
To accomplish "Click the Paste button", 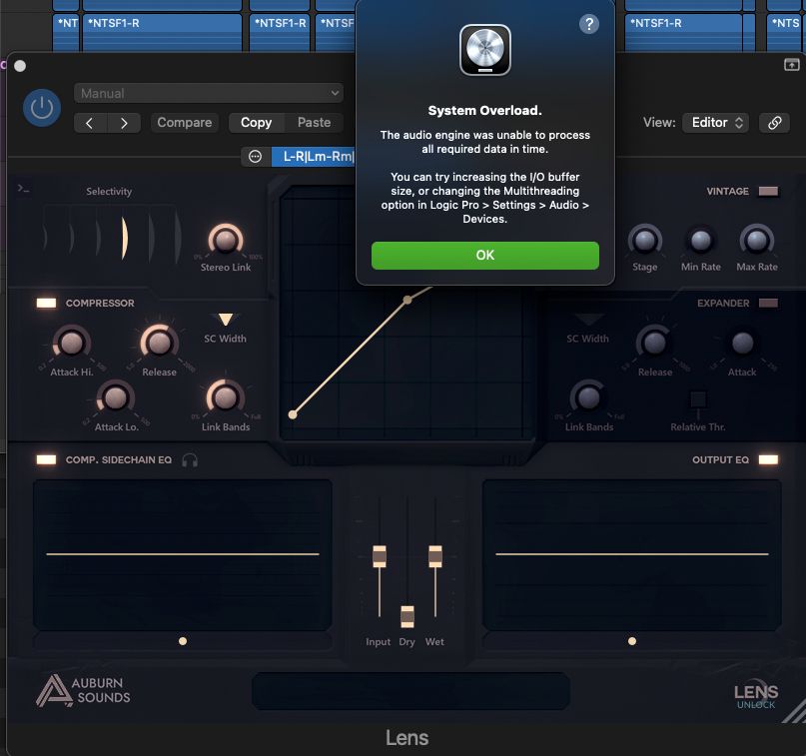I will 314,122.
